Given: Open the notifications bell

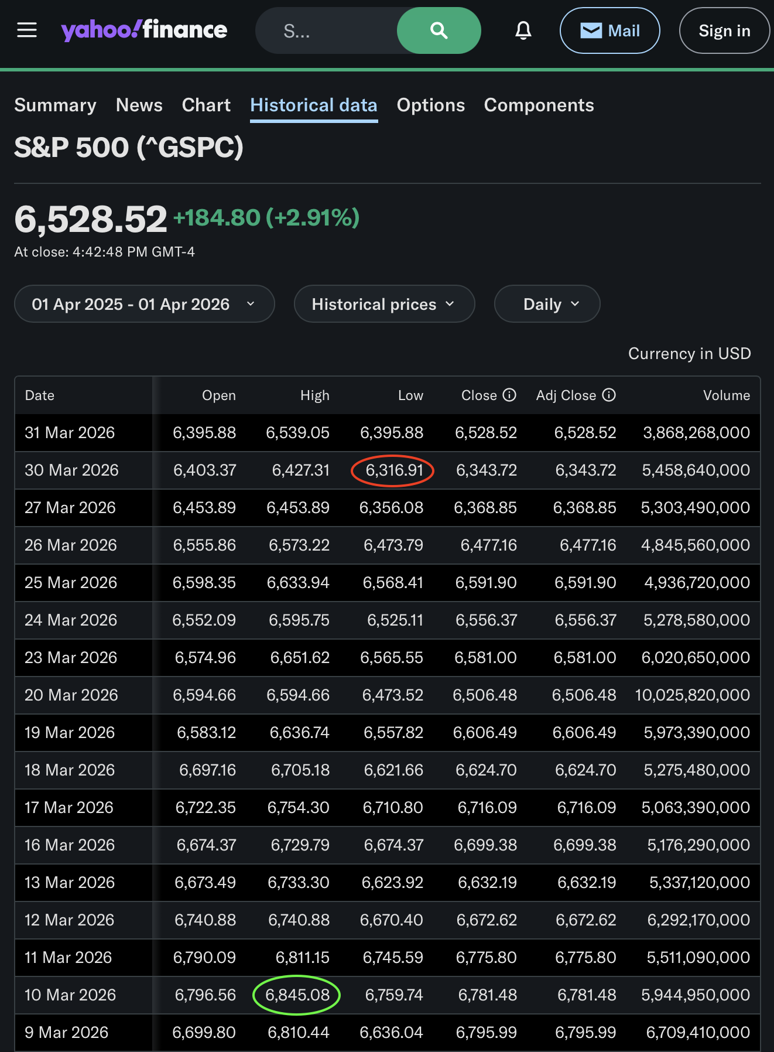Looking at the screenshot, I should [523, 30].
